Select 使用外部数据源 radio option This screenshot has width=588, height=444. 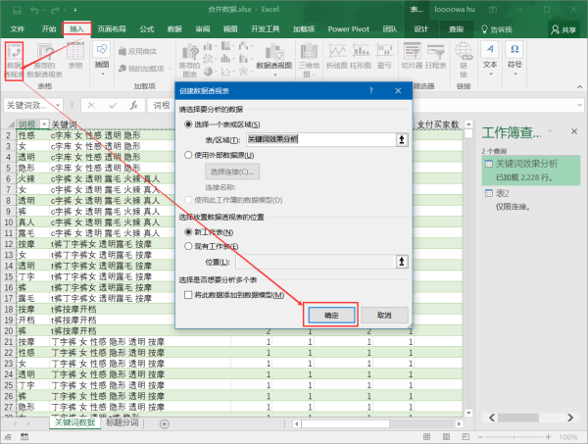(189, 155)
